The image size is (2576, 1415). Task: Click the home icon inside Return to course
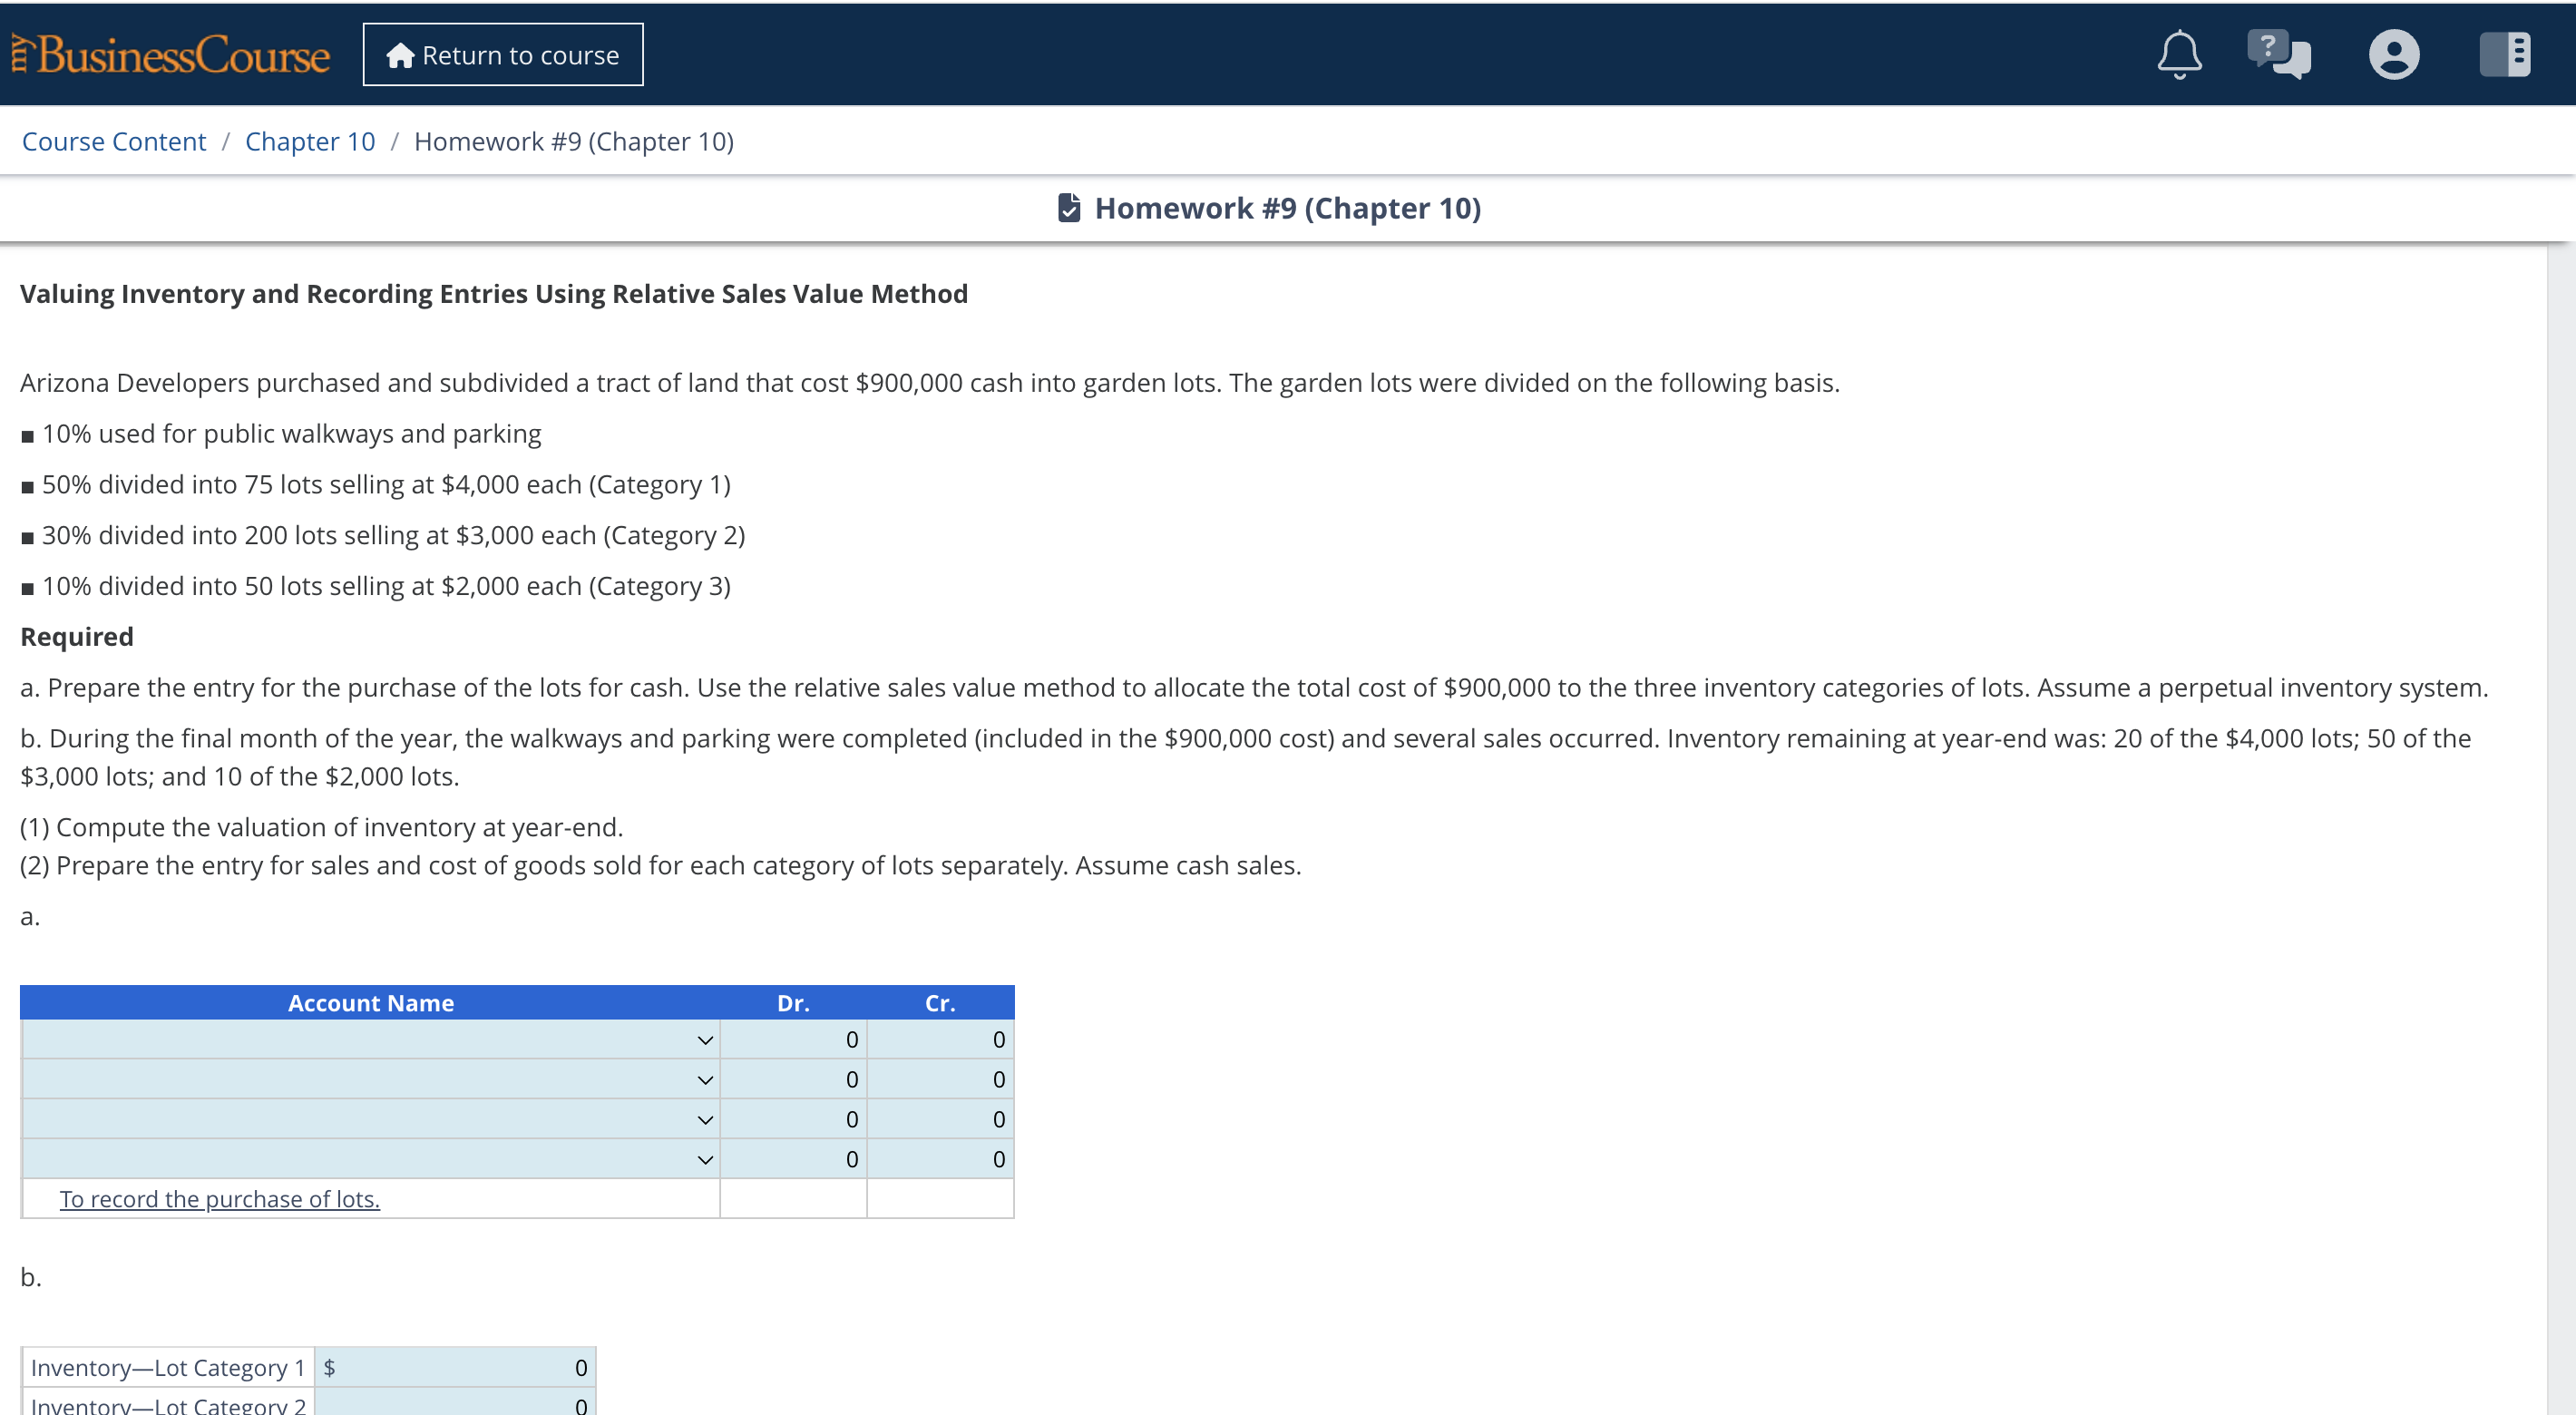point(400,55)
